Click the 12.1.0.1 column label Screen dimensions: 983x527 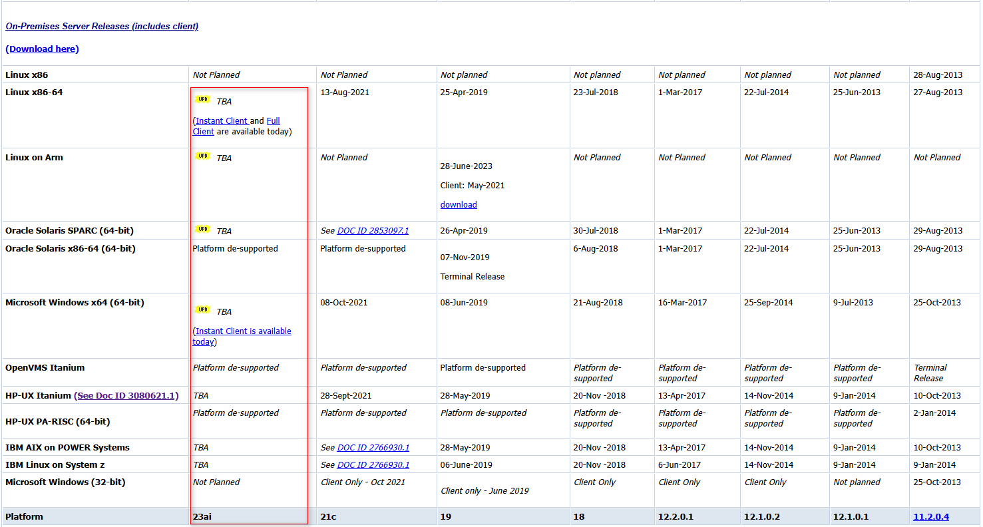(853, 517)
